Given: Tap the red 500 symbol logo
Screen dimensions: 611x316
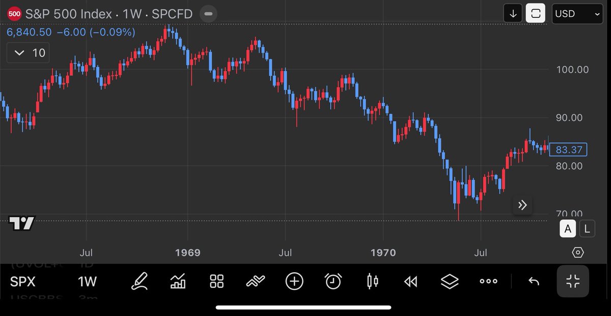Looking at the screenshot, I should (15, 14).
